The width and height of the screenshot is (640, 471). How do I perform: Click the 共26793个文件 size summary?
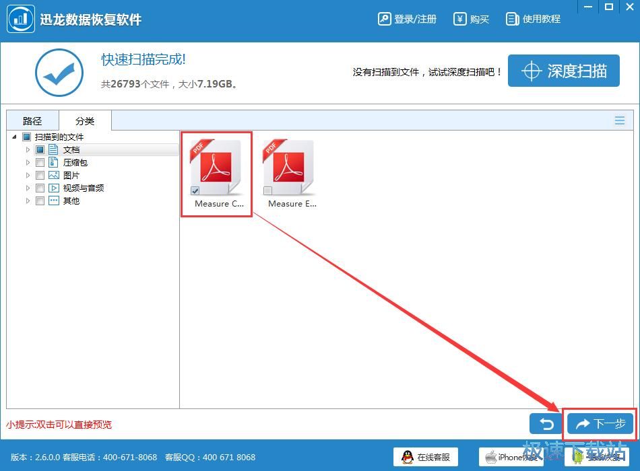(169, 84)
